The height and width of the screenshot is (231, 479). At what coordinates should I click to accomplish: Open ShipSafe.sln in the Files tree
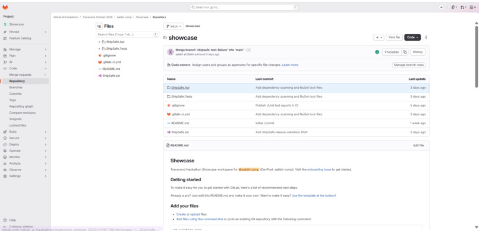(x=111, y=76)
